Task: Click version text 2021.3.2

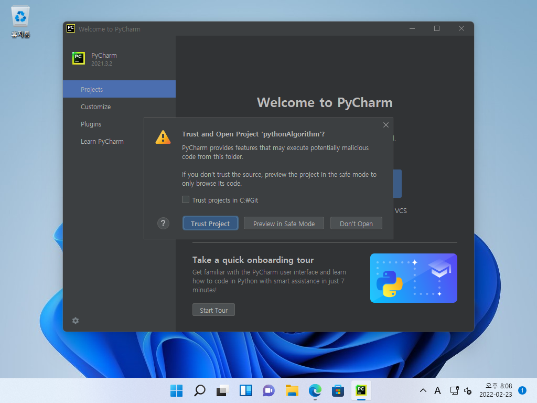Action: (101, 63)
